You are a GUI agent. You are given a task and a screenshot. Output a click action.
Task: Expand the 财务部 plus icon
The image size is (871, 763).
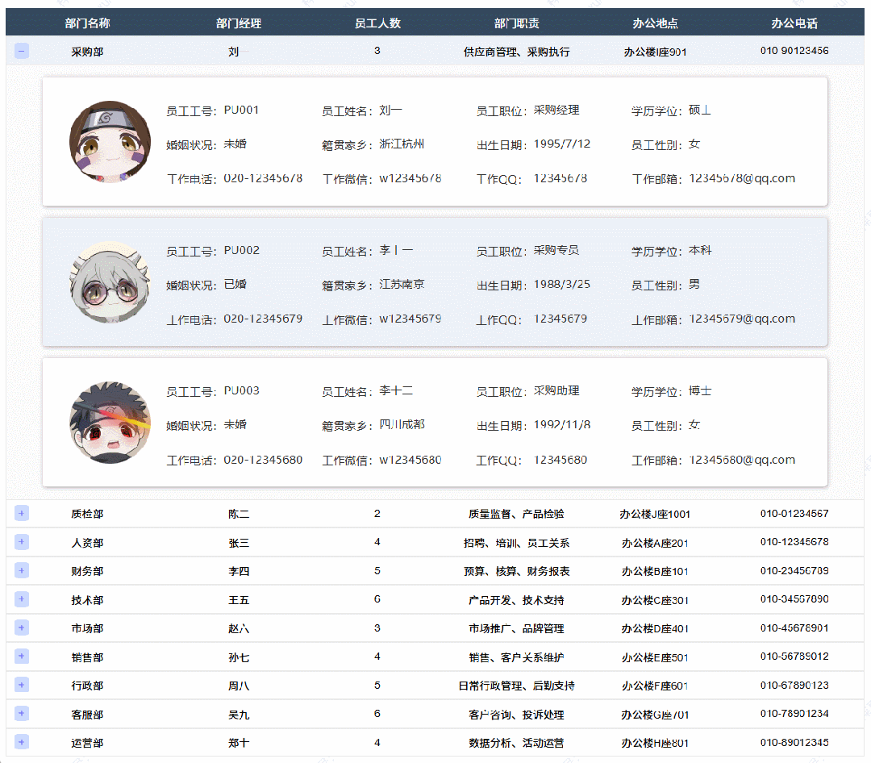point(22,570)
